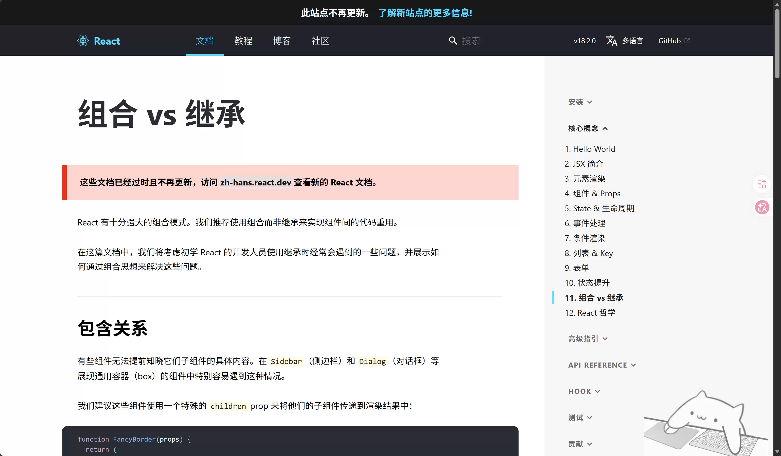Expand the API REFERENCE section
Screen dimensions: 781x456
(x=602, y=365)
